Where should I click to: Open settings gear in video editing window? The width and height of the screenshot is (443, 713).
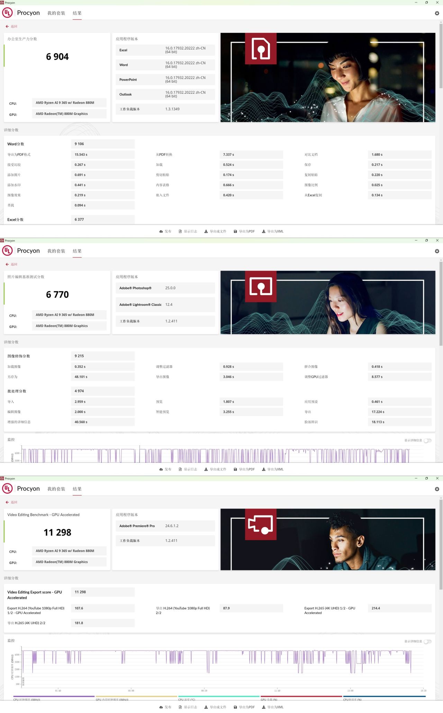437,489
